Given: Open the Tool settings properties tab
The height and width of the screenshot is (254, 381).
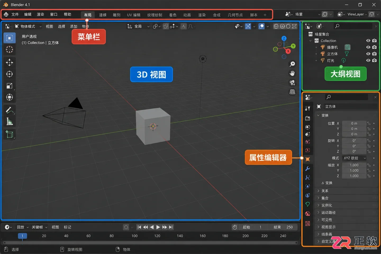Looking at the screenshot, I should click(x=307, y=108).
